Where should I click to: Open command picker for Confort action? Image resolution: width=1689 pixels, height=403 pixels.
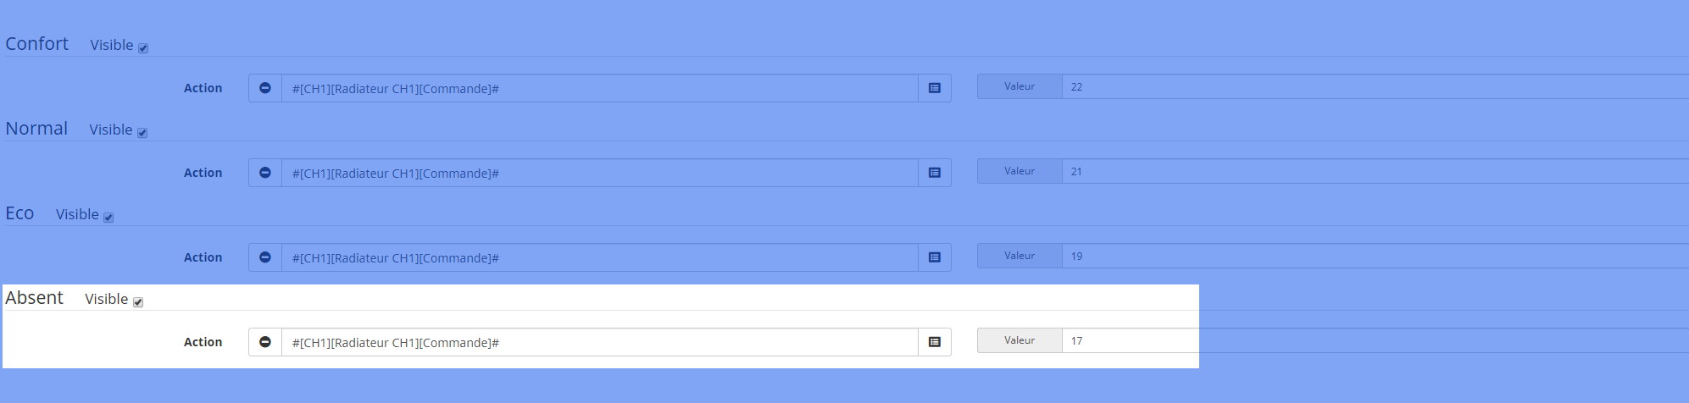[x=935, y=88]
